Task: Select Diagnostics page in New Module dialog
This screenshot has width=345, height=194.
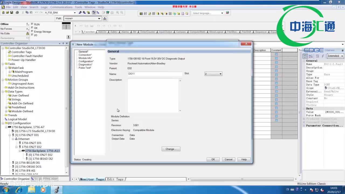Action: tap(85, 65)
